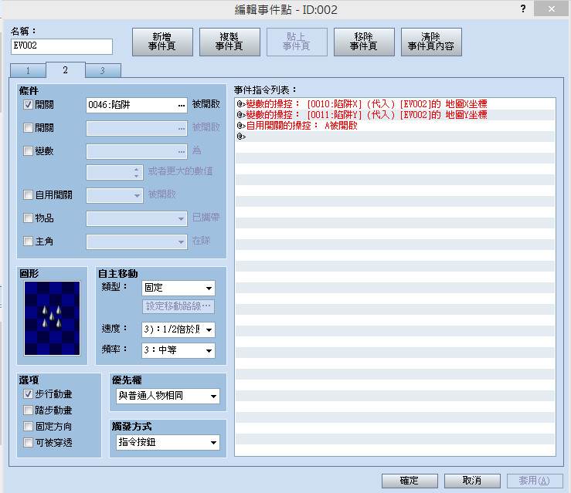Screen dimensions: 571x493
Task: Open the switch selector ellipsis for 0046:陷阱
Action: point(182,105)
